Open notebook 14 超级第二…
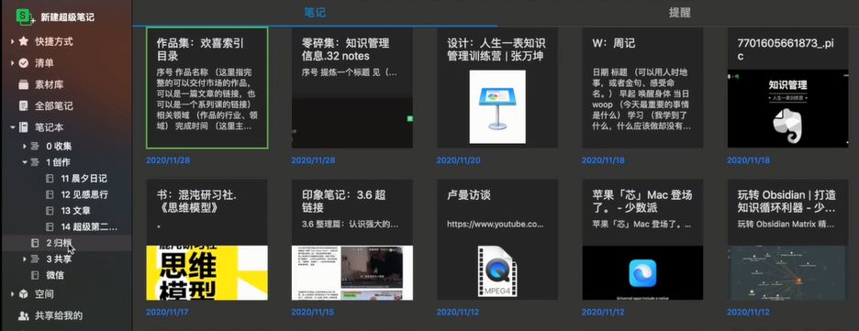Image resolution: width=859 pixels, height=331 pixels. pyautogui.click(x=89, y=226)
